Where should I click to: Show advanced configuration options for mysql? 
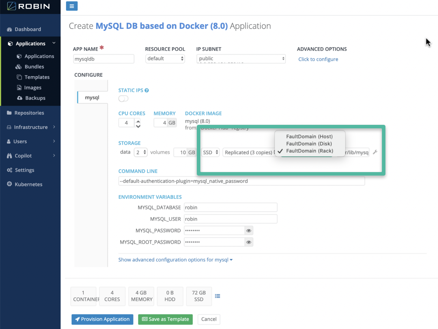pos(175,260)
